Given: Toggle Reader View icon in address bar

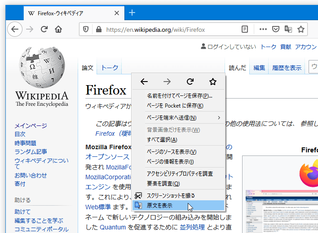Looking at the screenshot, I should pos(245,29).
